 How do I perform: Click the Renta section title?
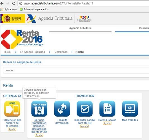coord(8,85)
